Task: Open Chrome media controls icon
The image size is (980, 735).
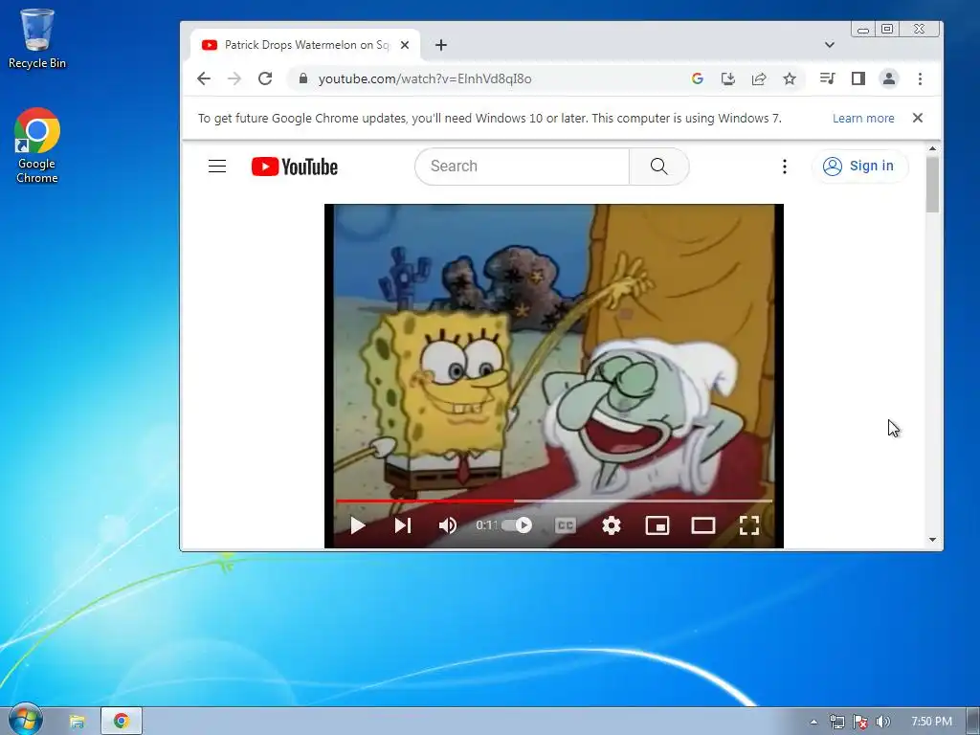Action: [x=828, y=78]
